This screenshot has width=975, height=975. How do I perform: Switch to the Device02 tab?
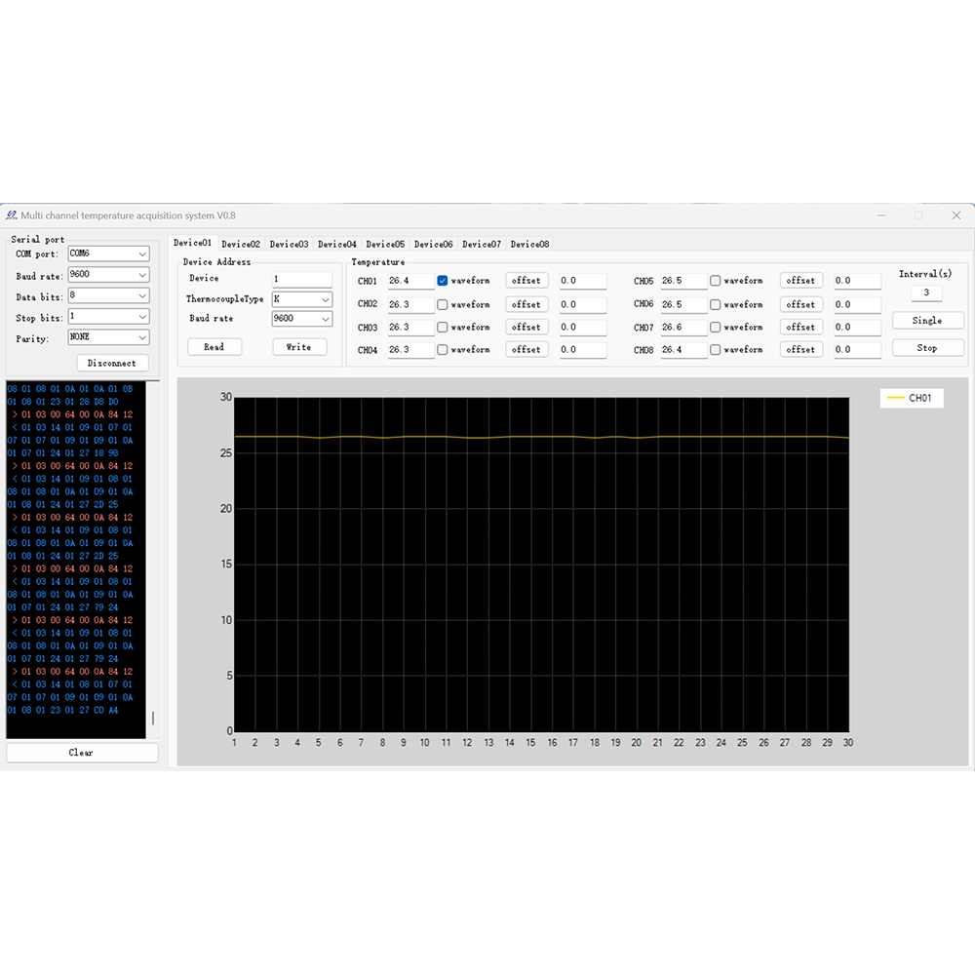click(x=241, y=244)
